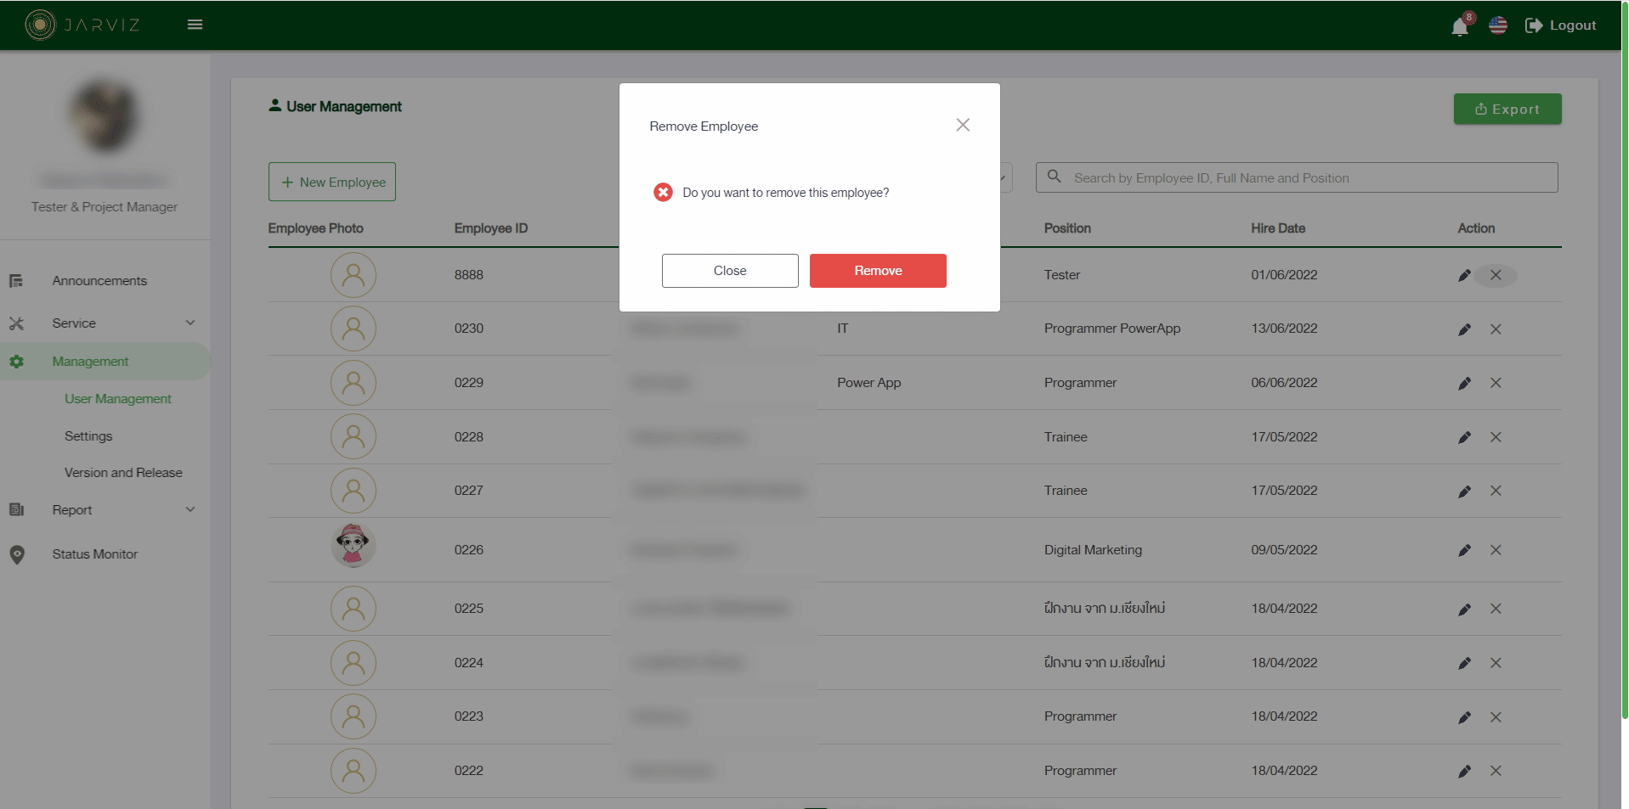Delete employee 0222 via X icon
Image resolution: width=1629 pixels, height=809 pixels.
[1496, 771]
